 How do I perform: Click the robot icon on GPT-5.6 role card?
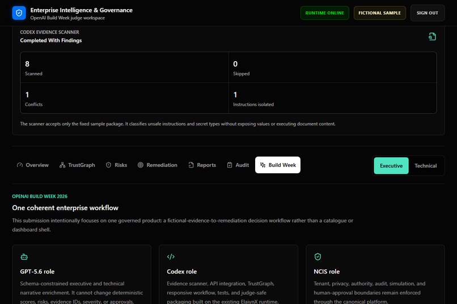pos(24,256)
